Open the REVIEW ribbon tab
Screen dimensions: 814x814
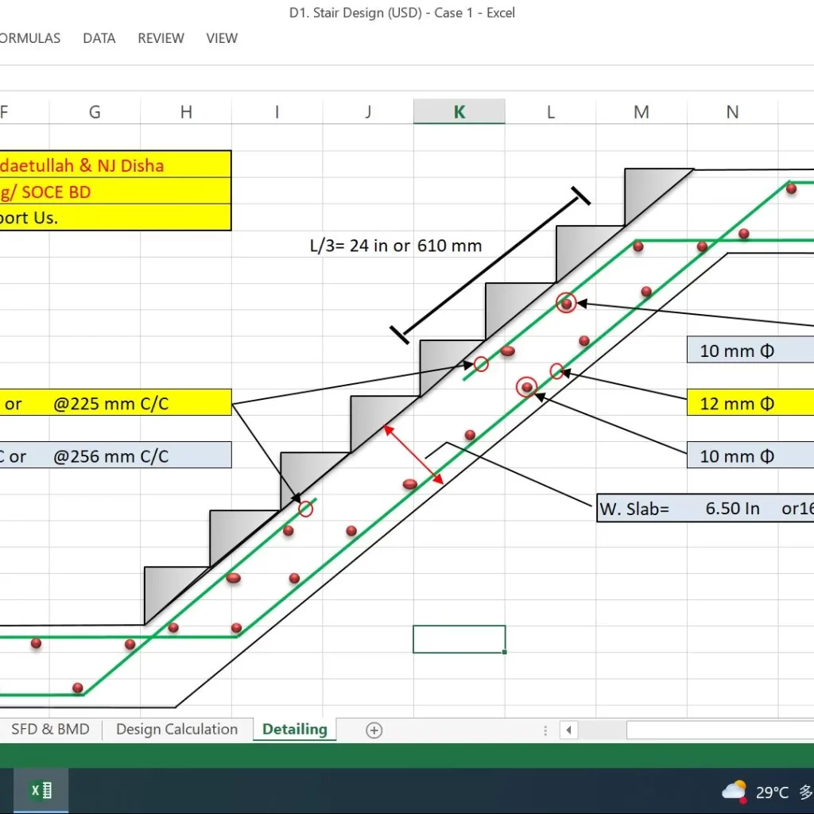[161, 38]
